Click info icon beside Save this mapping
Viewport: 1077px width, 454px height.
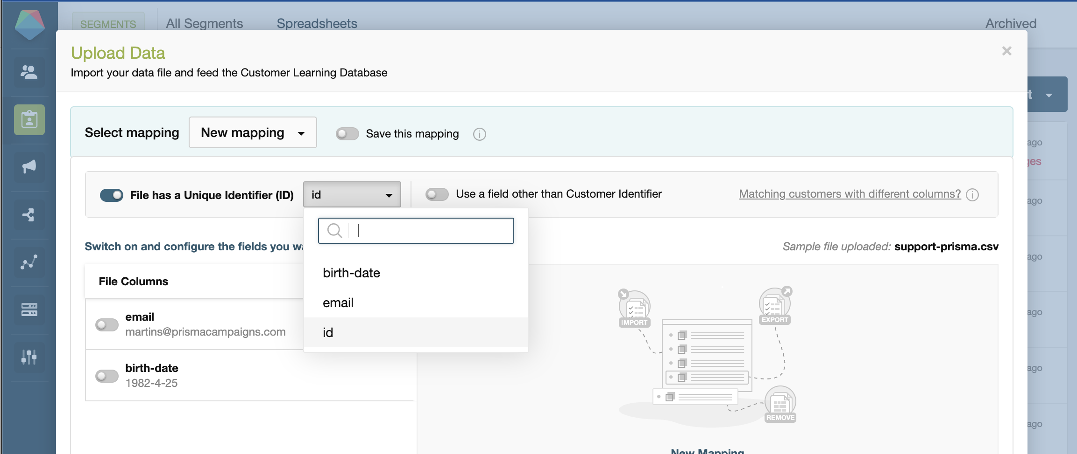479,134
